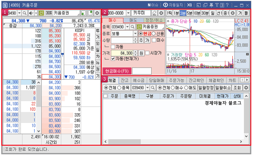
Task: Click the 현금매수(F9) button
Action: point(117,71)
